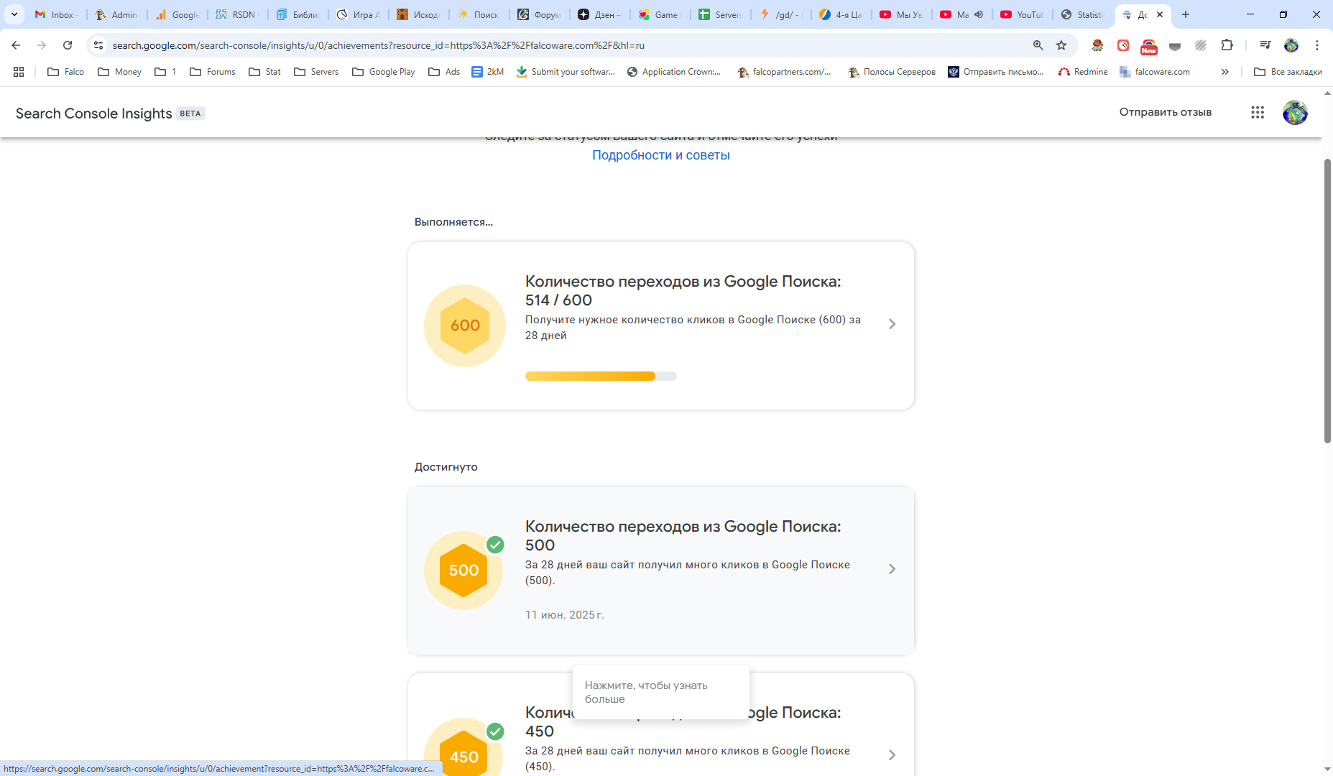This screenshot has width=1333, height=776.
Task: Show hidden bookmarks with the double chevron
Action: pyautogui.click(x=1225, y=72)
